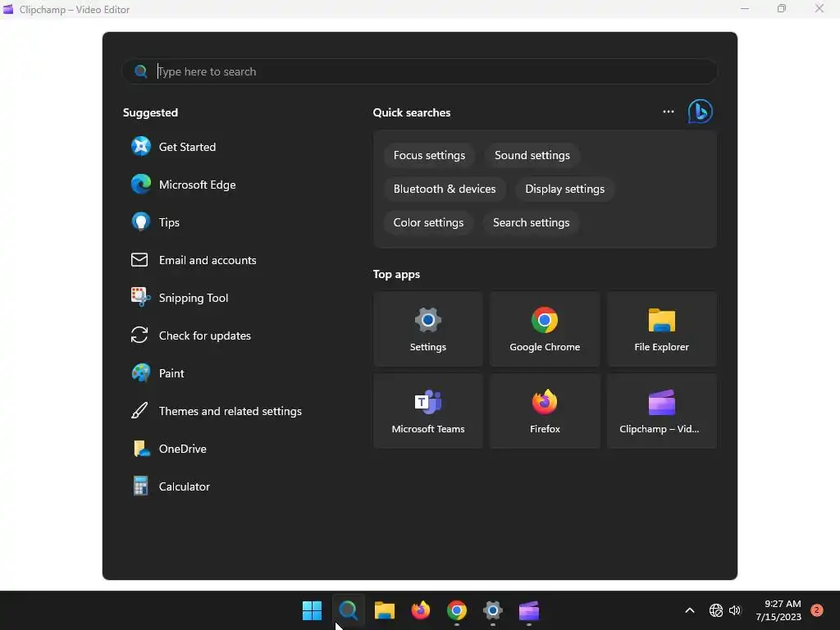This screenshot has width=840, height=630.
Task: Choose Sound settings quick search
Action: 532,155
